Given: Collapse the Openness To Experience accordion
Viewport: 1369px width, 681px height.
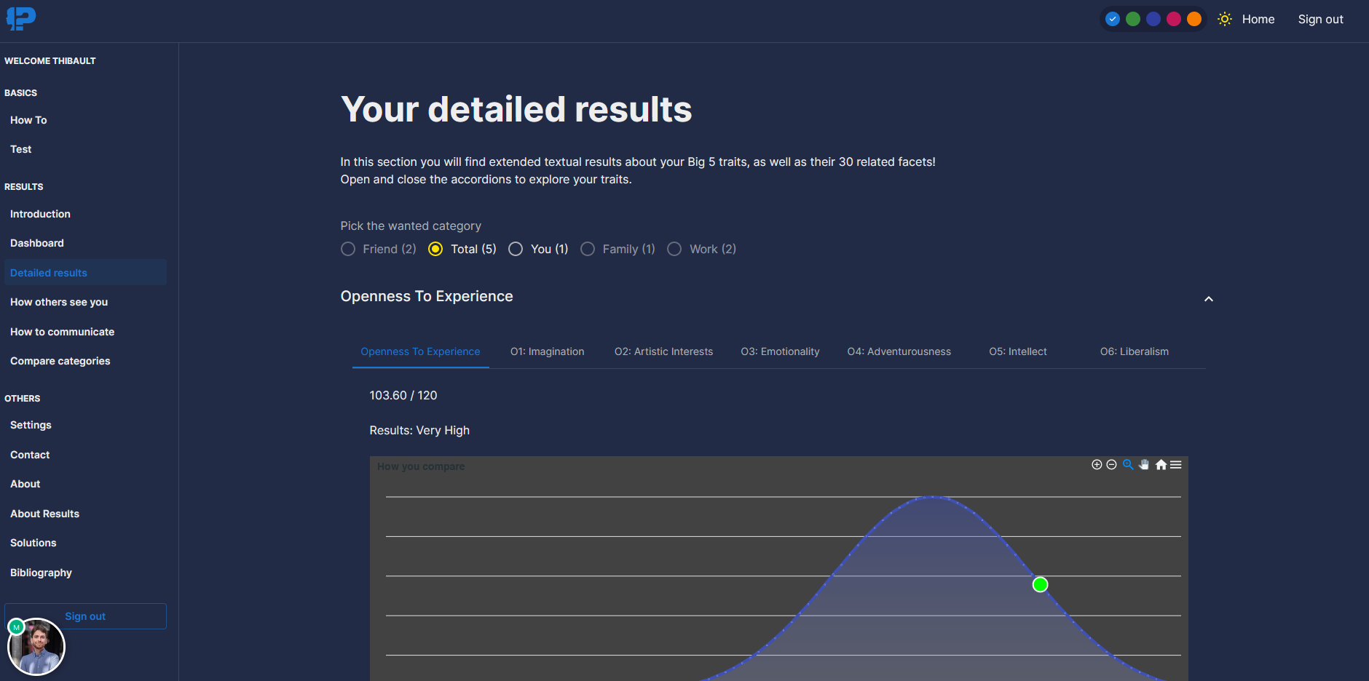Looking at the screenshot, I should (x=1209, y=299).
